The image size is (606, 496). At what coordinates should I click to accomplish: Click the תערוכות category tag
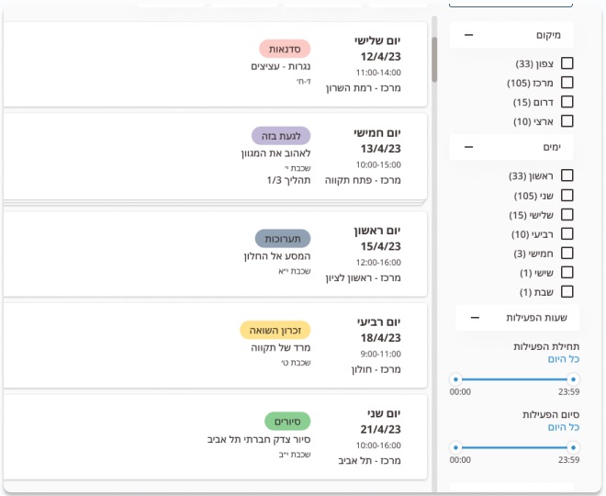click(283, 239)
